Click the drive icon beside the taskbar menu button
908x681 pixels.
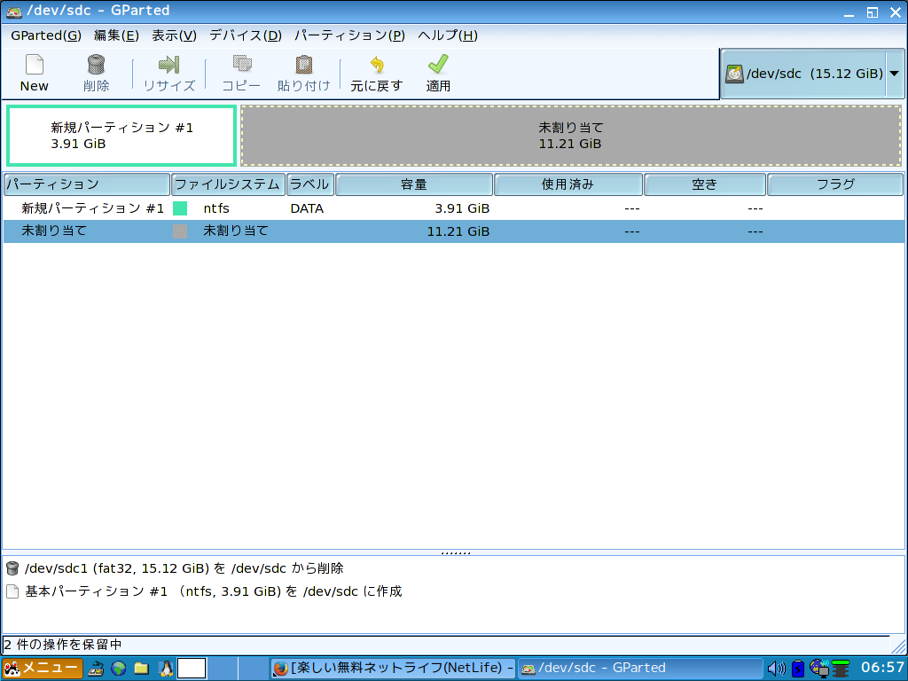click(96, 669)
